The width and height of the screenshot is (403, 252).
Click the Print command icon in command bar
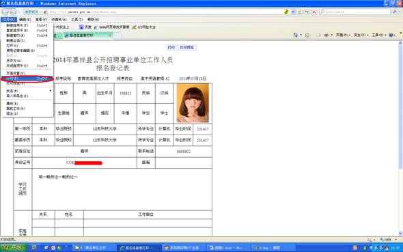[x=326, y=35]
